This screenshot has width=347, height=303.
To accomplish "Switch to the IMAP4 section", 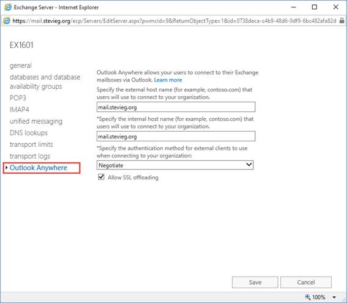I will click(x=19, y=110).
